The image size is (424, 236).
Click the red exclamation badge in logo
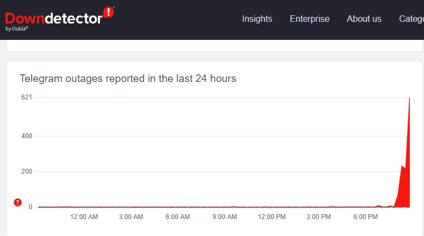pyautogui.click(x=109, y=12)
